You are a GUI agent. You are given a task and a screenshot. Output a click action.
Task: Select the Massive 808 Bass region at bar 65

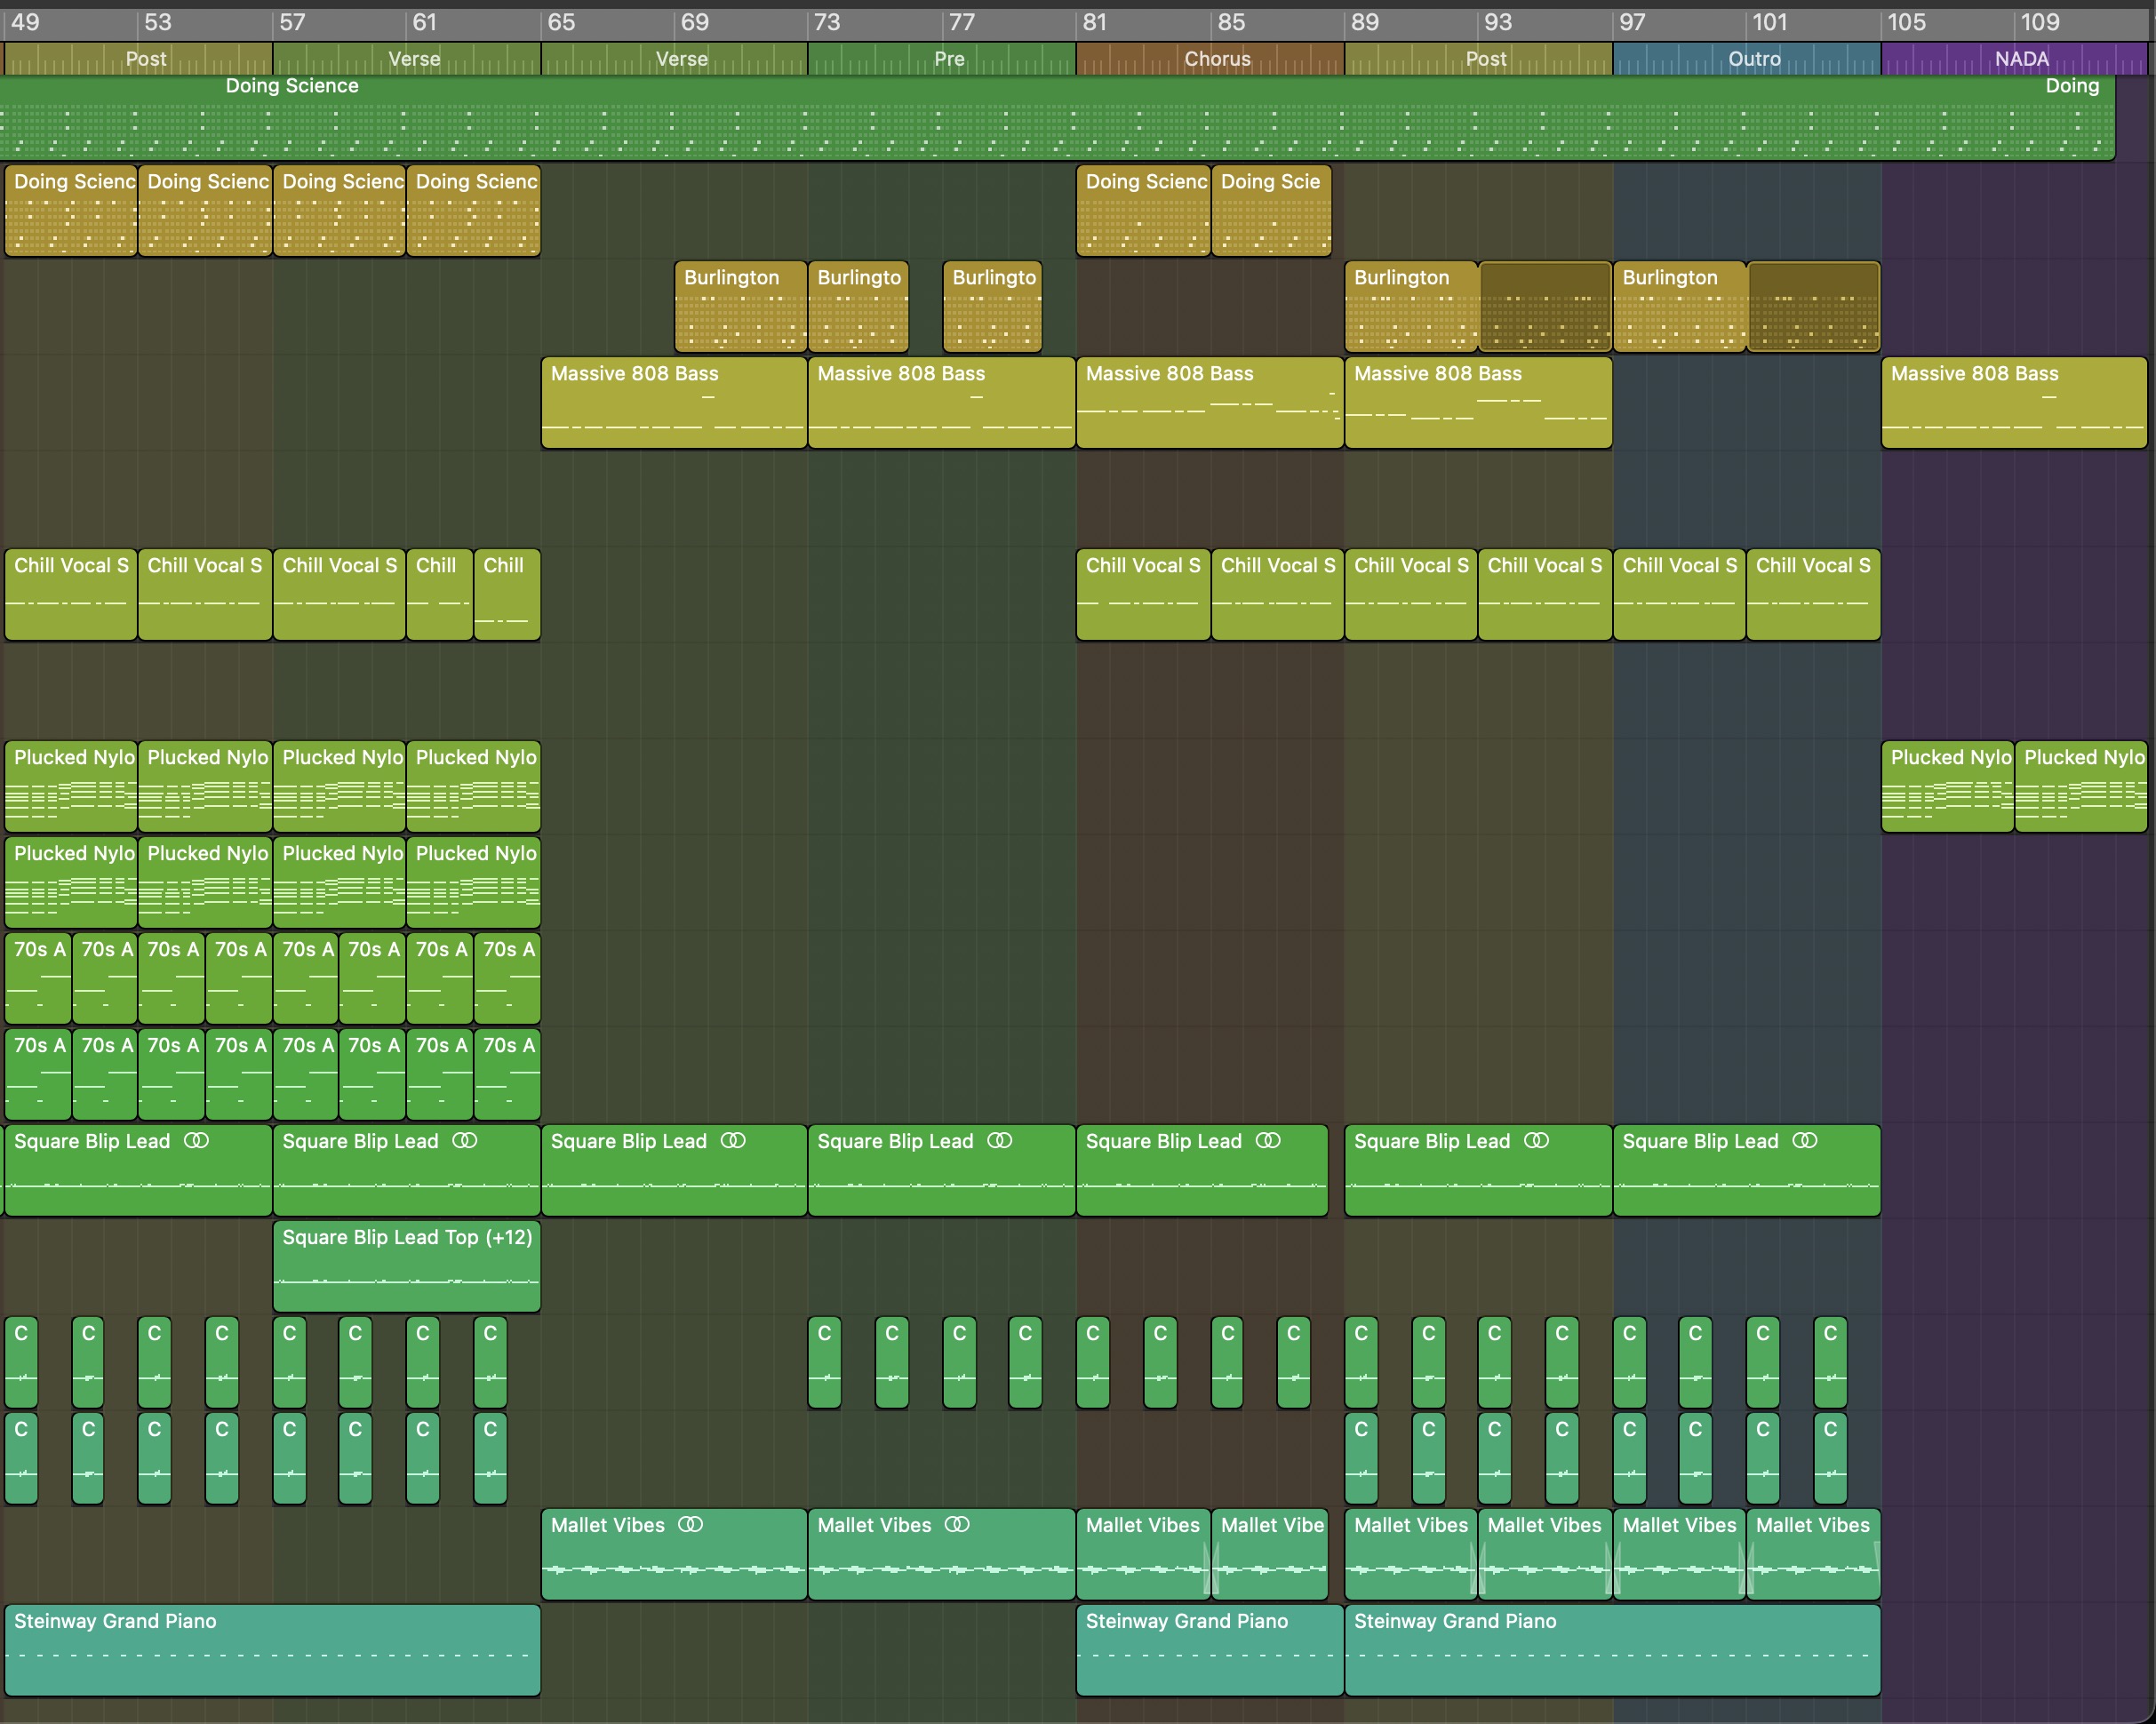pyautogui.click(x=674, y=402)
